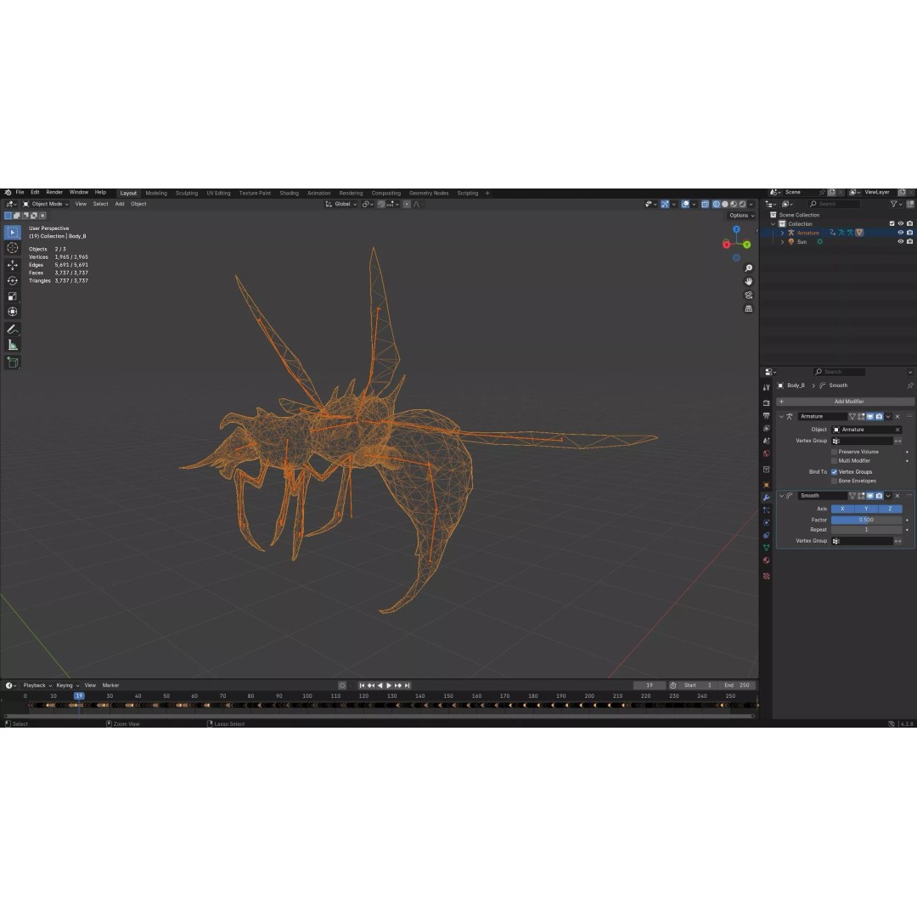Click the zoom magnifier viewport icon

point(748,267)
